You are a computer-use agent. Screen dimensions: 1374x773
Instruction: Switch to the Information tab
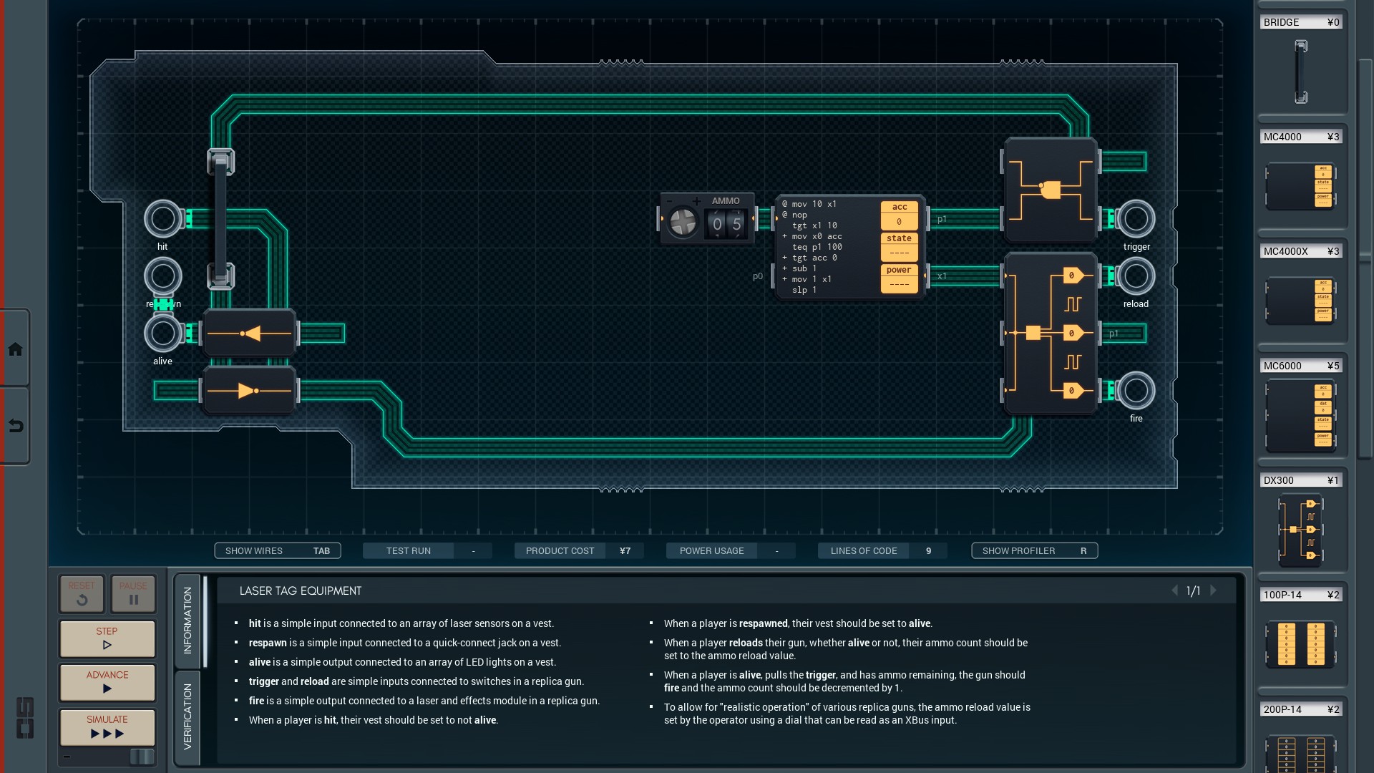click(x=187, y=620)
